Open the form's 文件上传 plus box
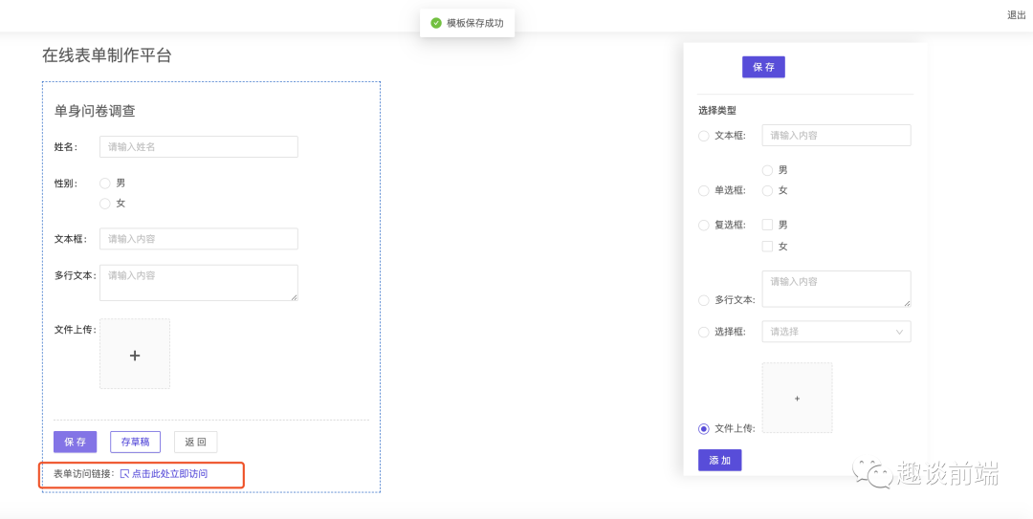 click(x=135, y=354)
